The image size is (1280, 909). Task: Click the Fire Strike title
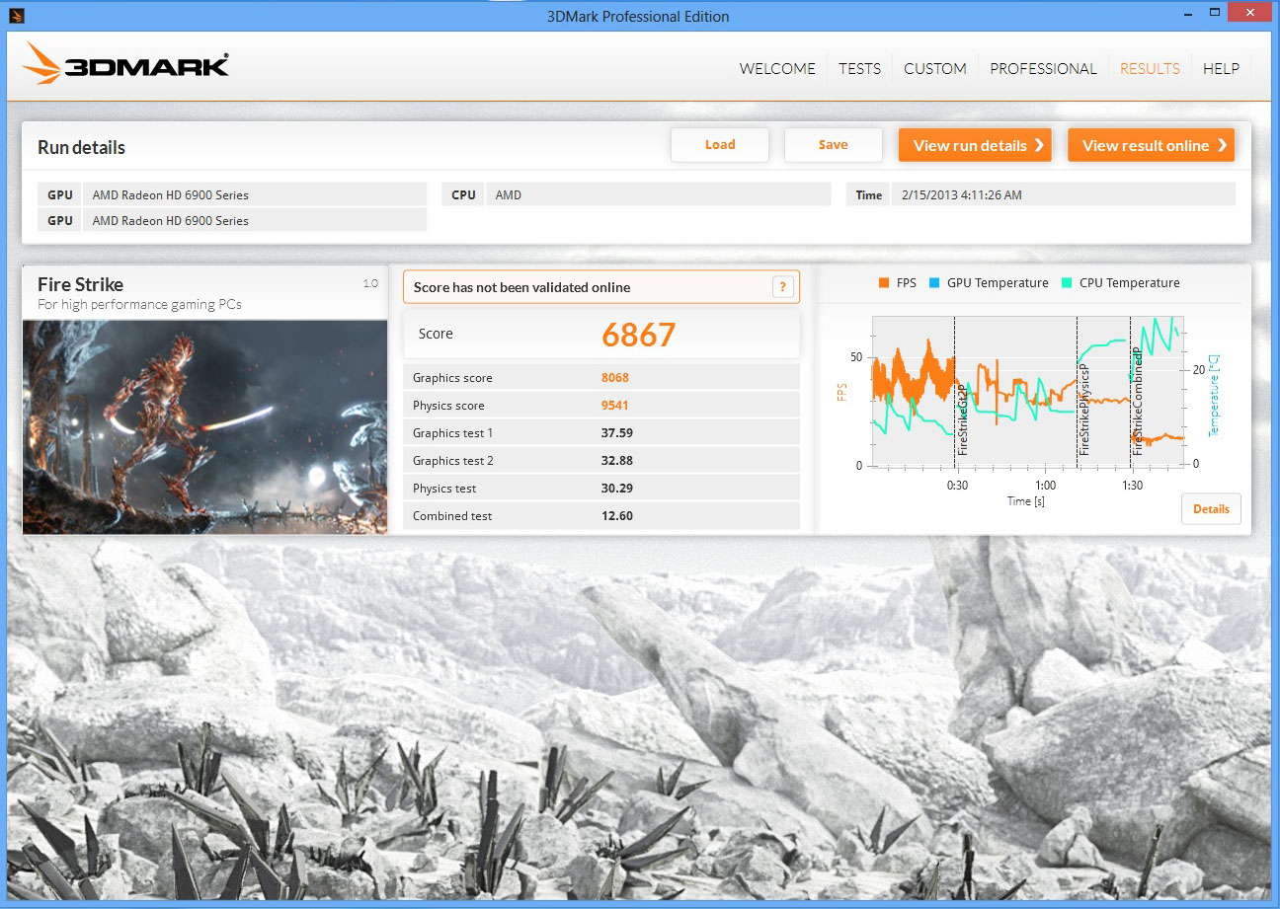(81, 284)
